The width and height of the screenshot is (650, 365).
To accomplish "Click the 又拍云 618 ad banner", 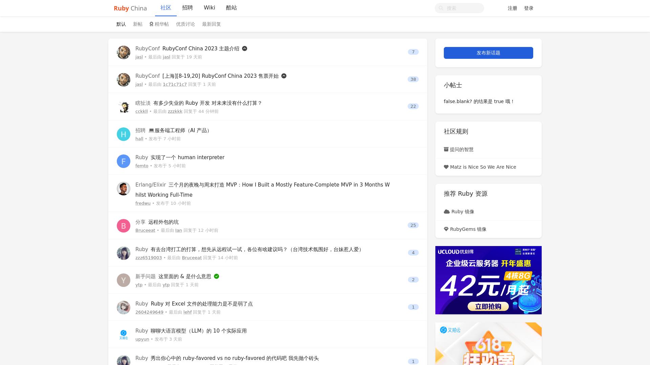I will (x=488, y=344).
